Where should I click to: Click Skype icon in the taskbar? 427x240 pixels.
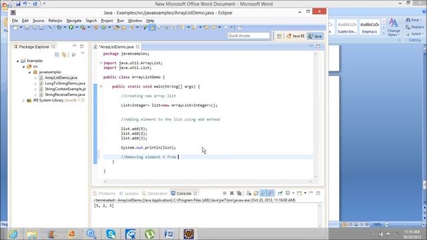pos(111,234)
